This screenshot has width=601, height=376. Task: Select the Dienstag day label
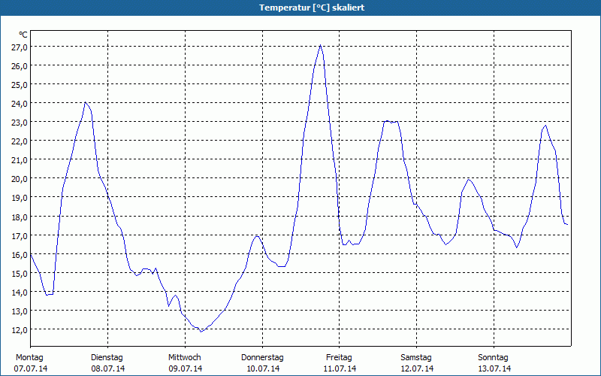coord(107,357)
